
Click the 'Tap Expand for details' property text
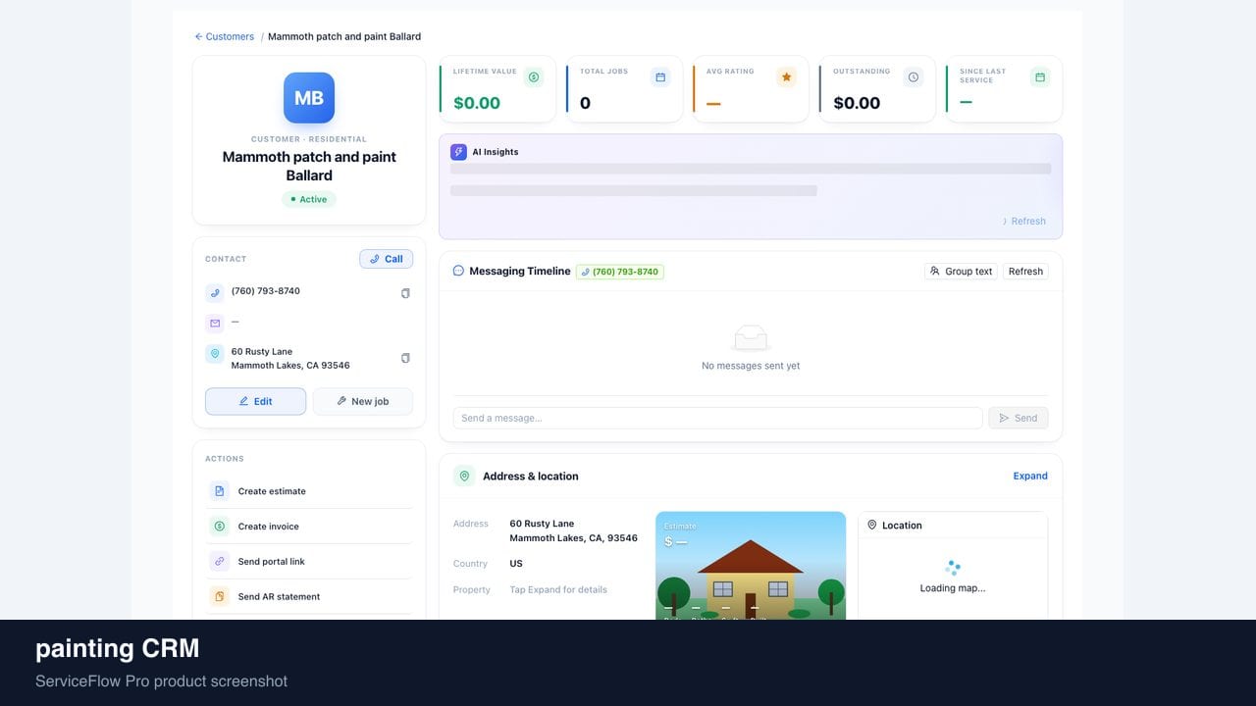point(558,590)
